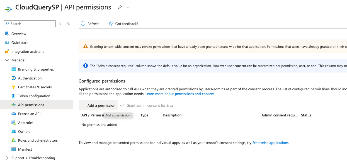Click the plus icon beside Add a permission
Viewport: 347px width, 167px height.
(83, 105)
